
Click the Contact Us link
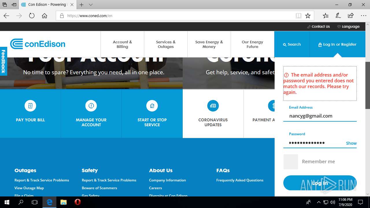point(319,27)
